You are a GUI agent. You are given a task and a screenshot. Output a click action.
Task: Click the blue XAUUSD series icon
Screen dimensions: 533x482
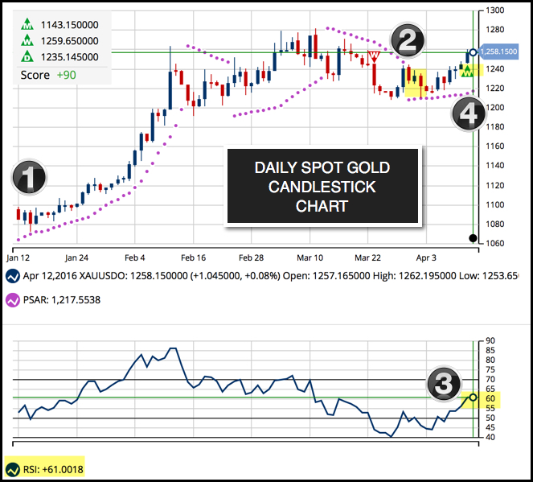pyautogui.click(x=13, y=275)
